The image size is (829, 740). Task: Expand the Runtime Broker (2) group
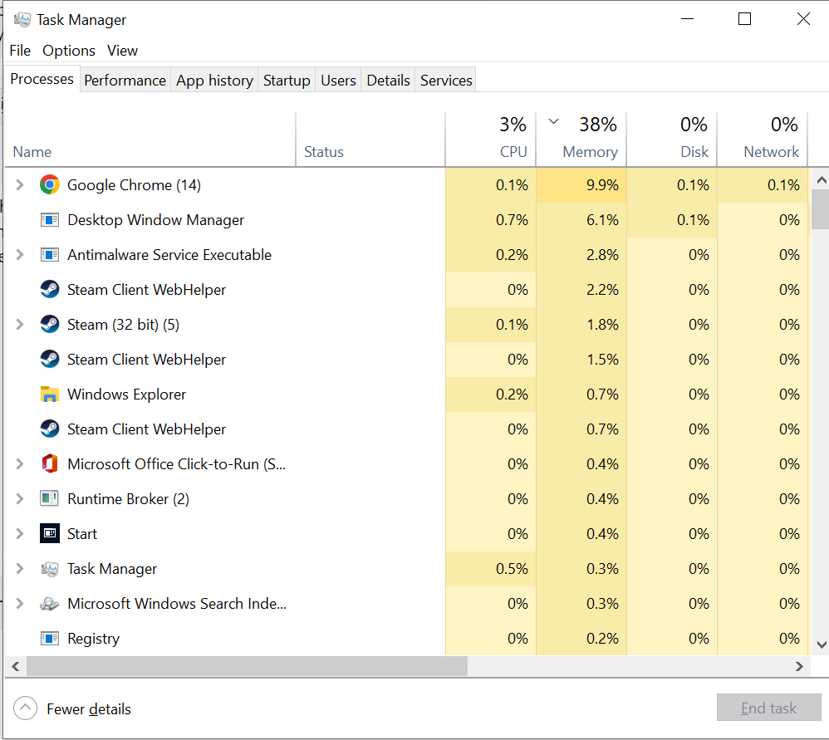tap(20, 499)
